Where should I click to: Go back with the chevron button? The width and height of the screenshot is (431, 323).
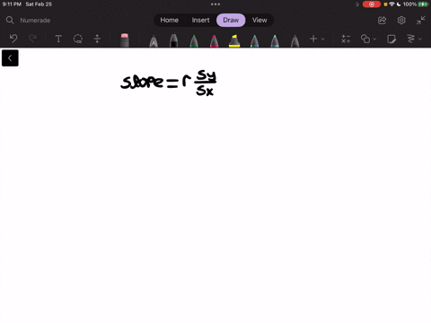point(10,58)
